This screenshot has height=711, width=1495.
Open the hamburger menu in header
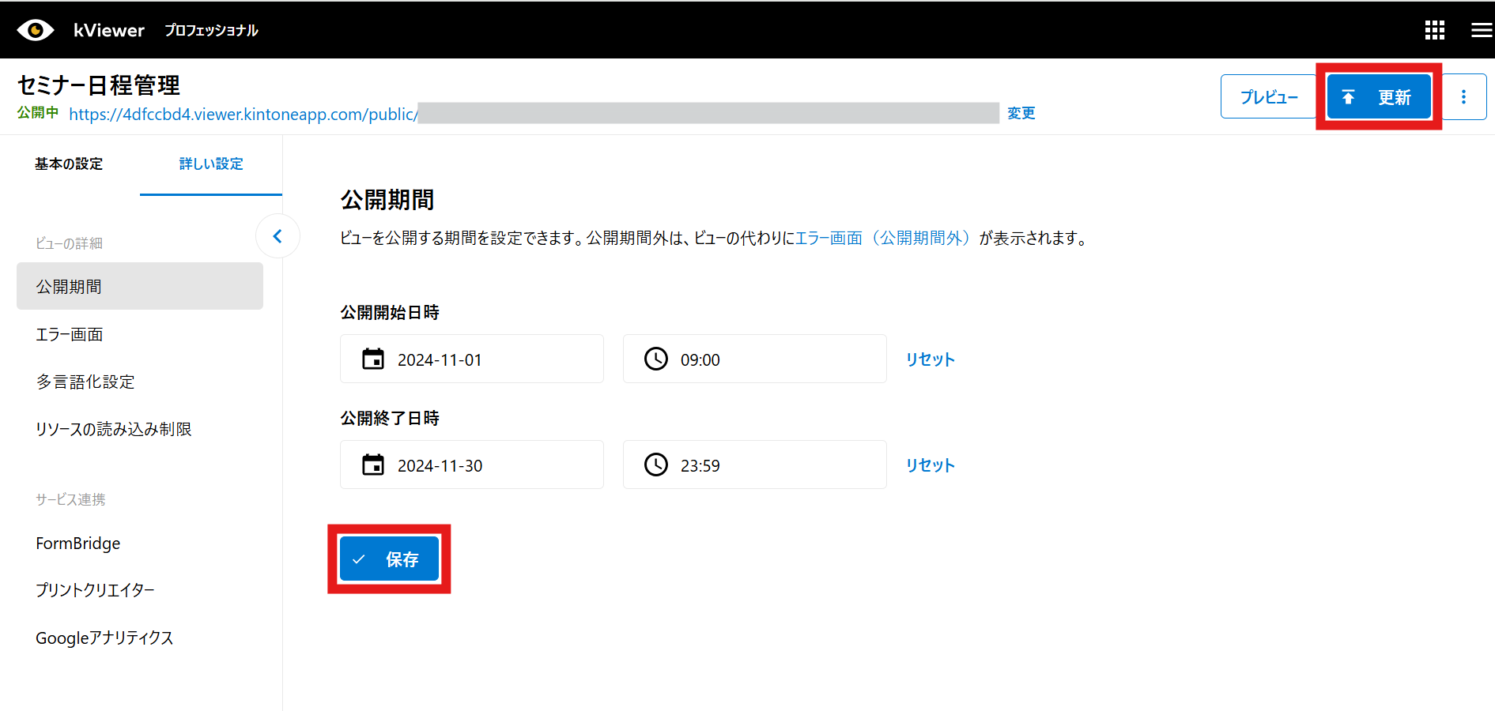(x=1481, y=30)
